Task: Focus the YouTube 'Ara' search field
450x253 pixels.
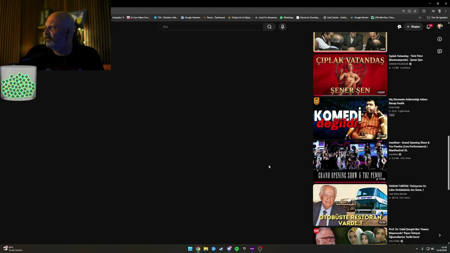Action: tap(212, 27)
